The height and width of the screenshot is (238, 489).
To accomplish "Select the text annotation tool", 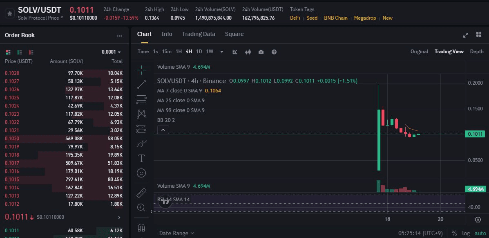I will (x=141, y=158).
